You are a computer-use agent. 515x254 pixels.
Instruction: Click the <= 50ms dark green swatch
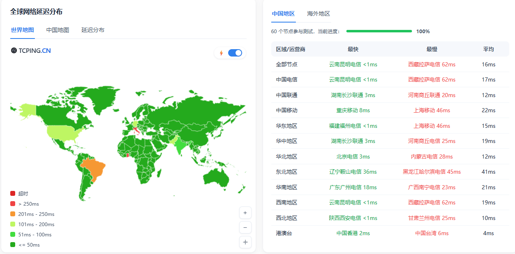click(13, 245)
